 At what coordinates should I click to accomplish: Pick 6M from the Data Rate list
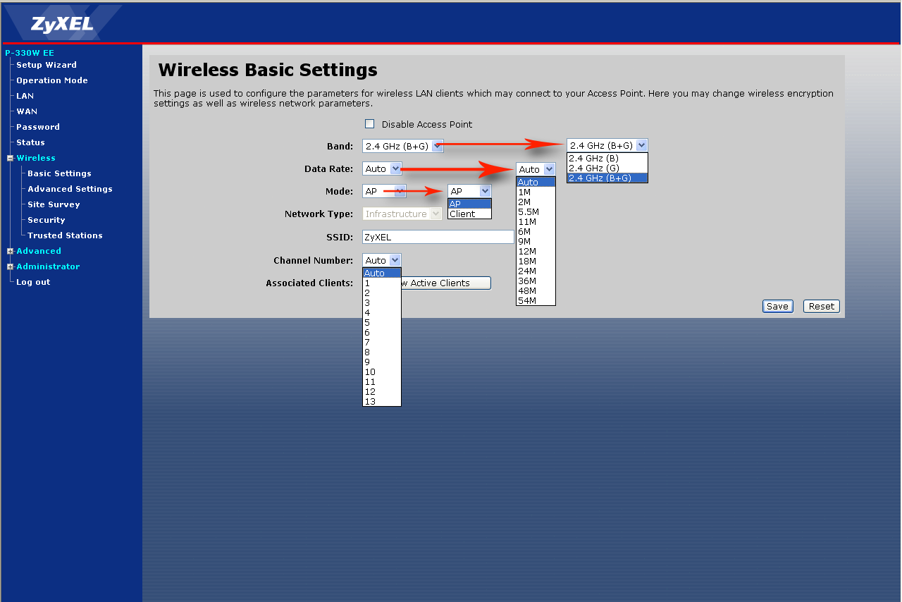(x=536, y=231)
